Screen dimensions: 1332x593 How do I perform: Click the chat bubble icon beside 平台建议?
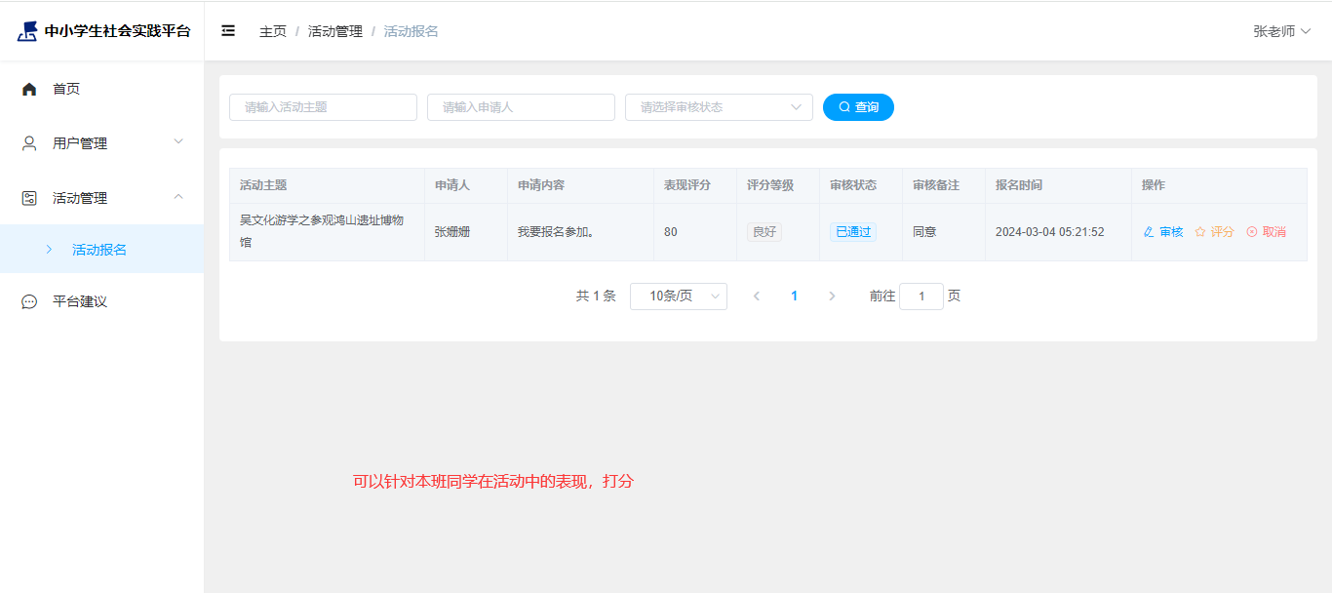coord(29,301)
